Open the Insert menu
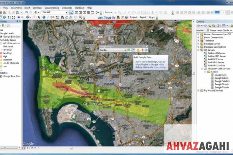 (27, 8)
